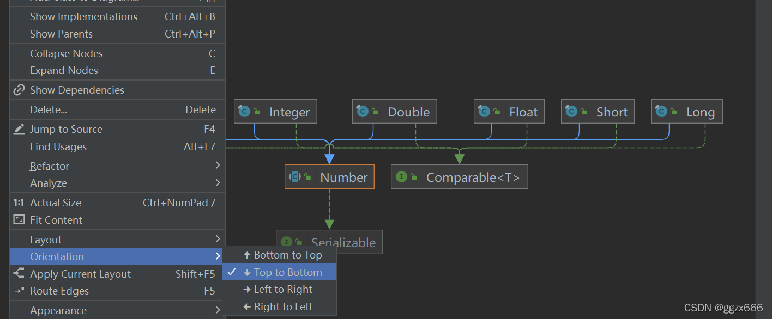
Task: Expand the Refactor submenu arrow
Action: 218,165
